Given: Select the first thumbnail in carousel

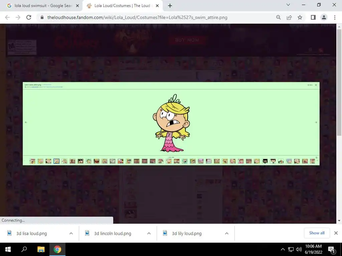Looking at the screenshot, I should (32, 161).
